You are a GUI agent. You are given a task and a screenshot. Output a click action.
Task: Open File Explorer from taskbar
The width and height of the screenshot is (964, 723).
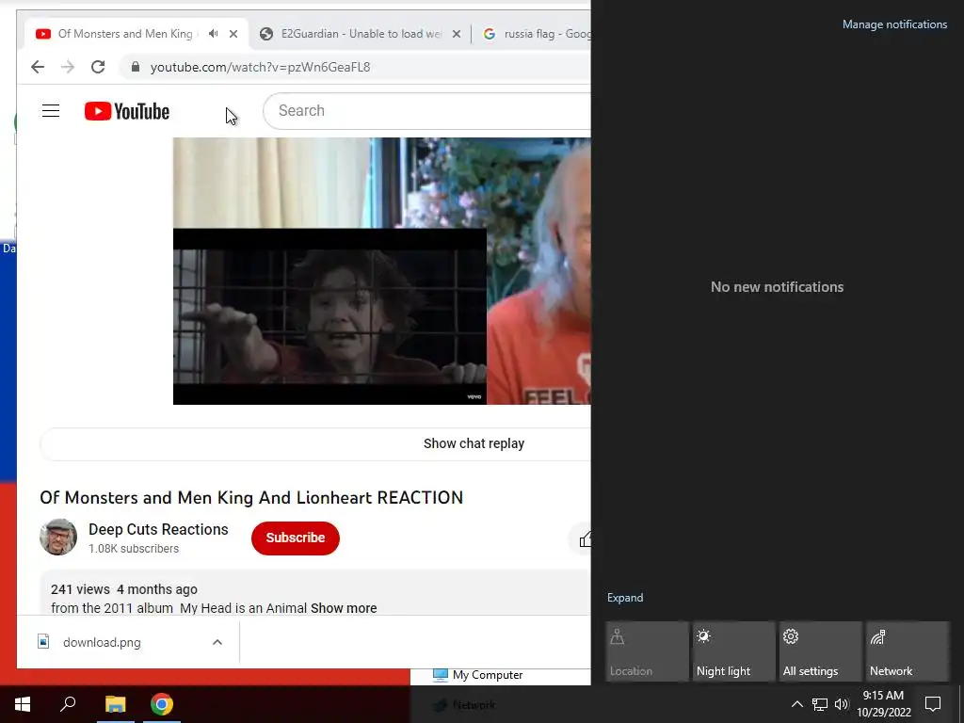115,704
